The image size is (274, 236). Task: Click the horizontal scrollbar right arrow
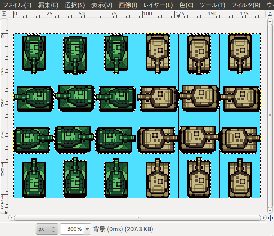click(x=263, y=218)
